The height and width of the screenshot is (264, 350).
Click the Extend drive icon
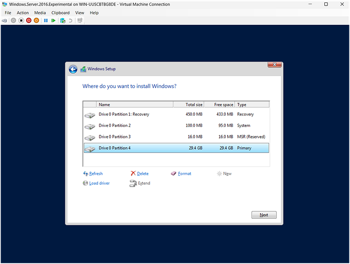pyautogui.click(x=133, y=183)
